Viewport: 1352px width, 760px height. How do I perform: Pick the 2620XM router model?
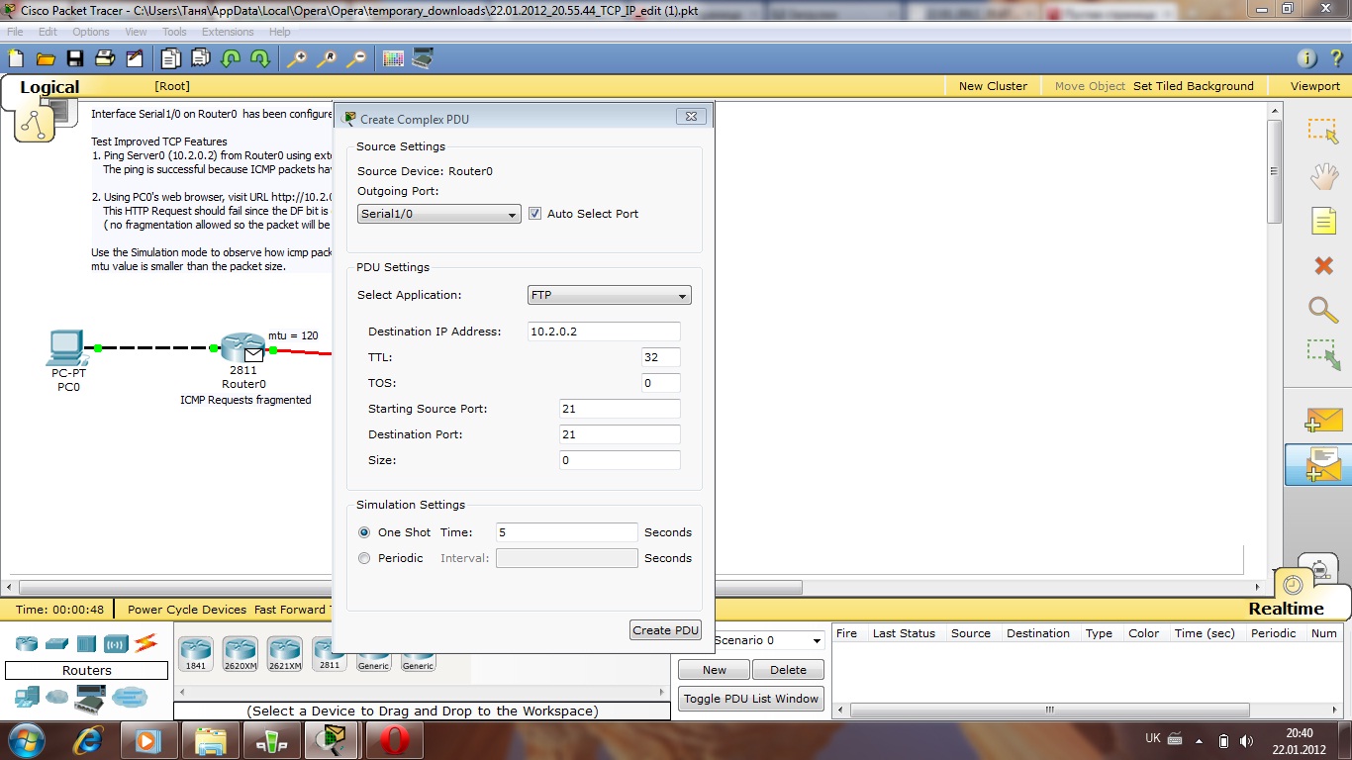[x=240, y=654]
